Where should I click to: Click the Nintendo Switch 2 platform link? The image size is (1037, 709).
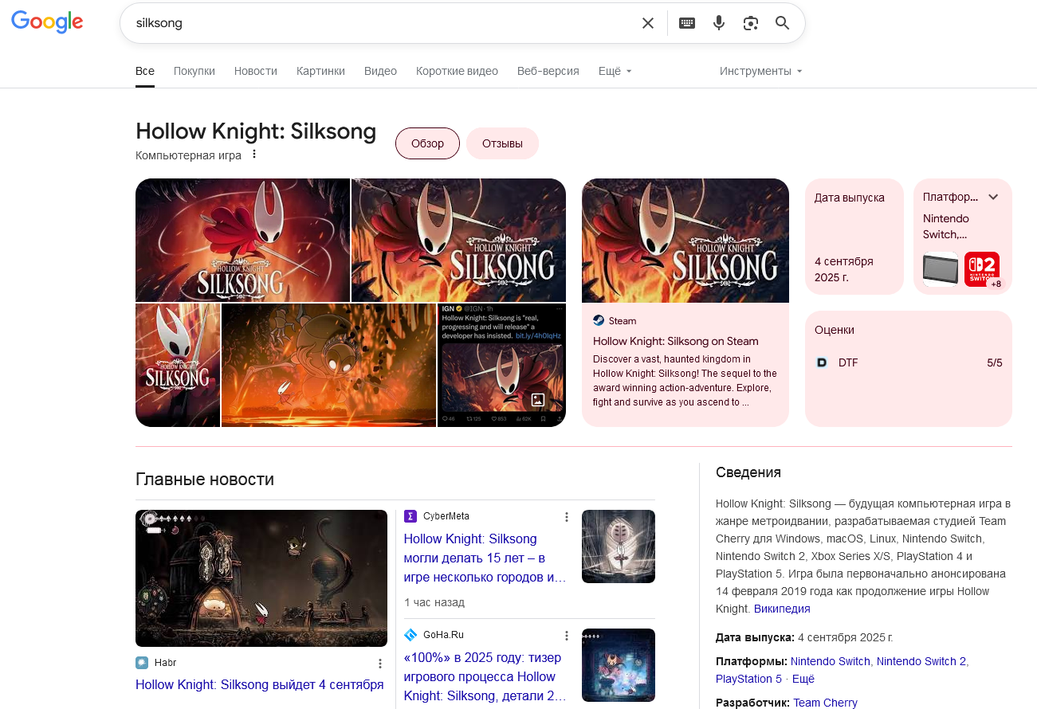921,661
